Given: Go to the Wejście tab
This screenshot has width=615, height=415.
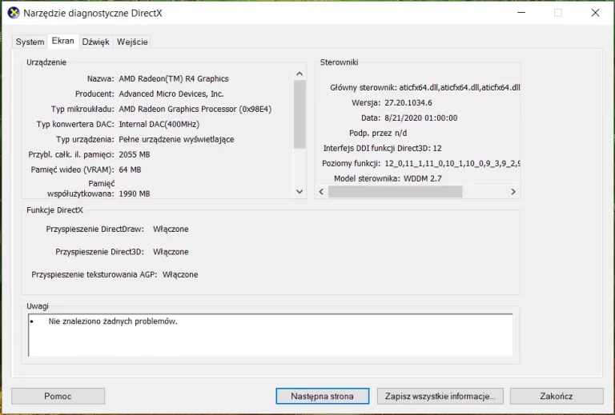Looking at the screenshot, I should (x=132, y=42).
